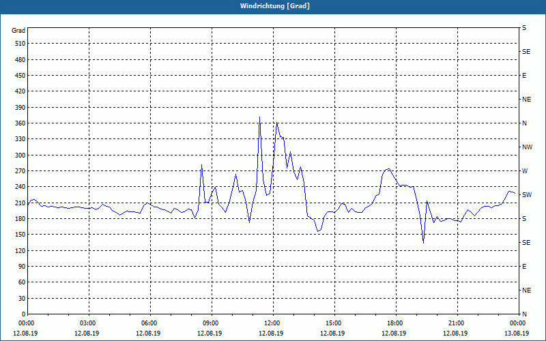Select the 'Grad' y-axis unit label
The image size is (546, 341).
pyautogui.click(x=18, y=31)
